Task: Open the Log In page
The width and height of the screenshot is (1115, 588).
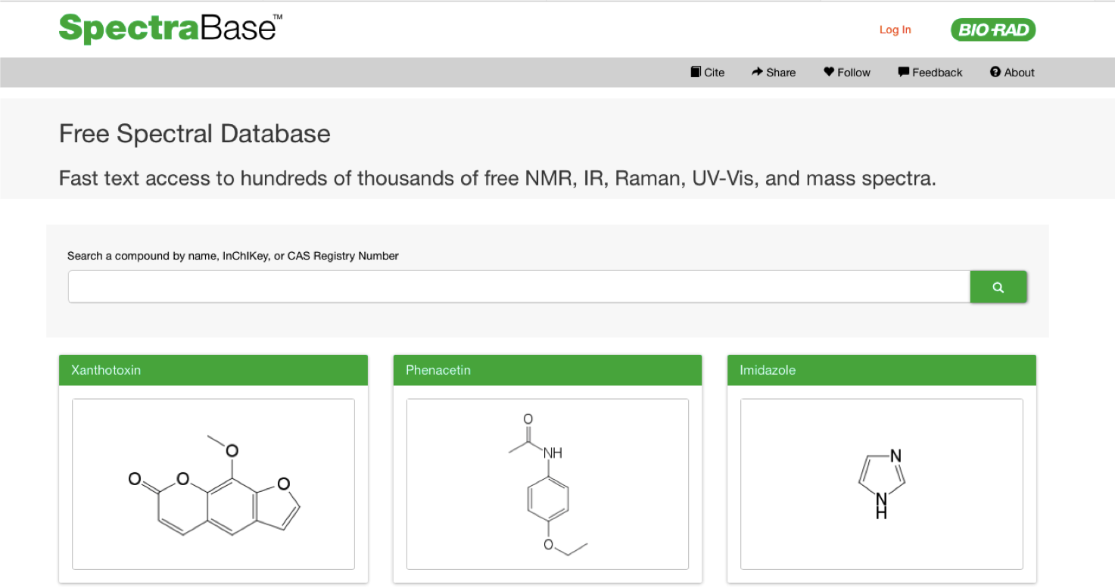Action: (895, 30)
